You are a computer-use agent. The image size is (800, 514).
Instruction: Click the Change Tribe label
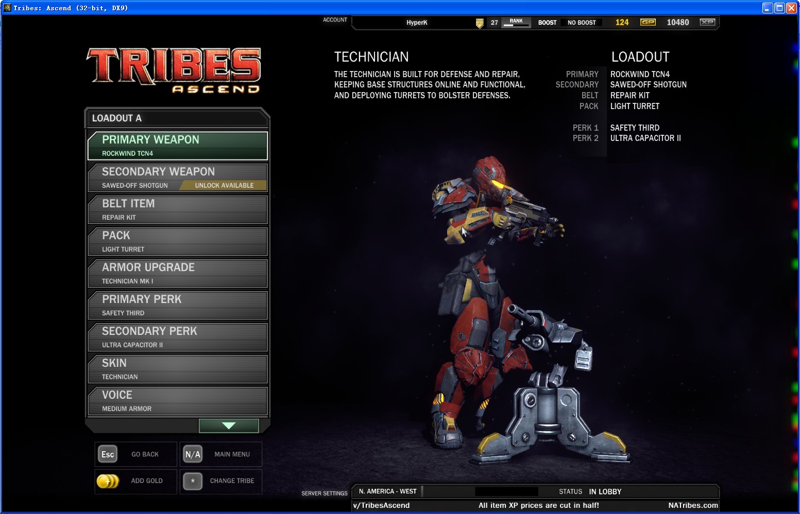(x=232, y=481)
